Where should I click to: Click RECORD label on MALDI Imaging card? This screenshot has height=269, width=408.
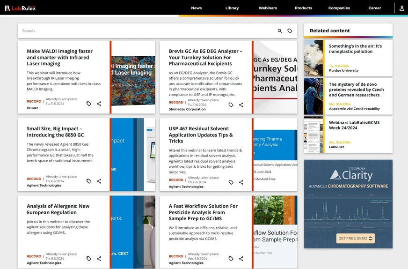coord(34,101)
